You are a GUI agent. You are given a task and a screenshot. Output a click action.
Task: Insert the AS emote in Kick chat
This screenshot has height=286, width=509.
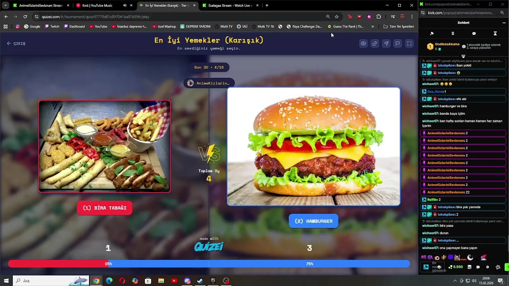pyautogui.click(x=424, y=257)
